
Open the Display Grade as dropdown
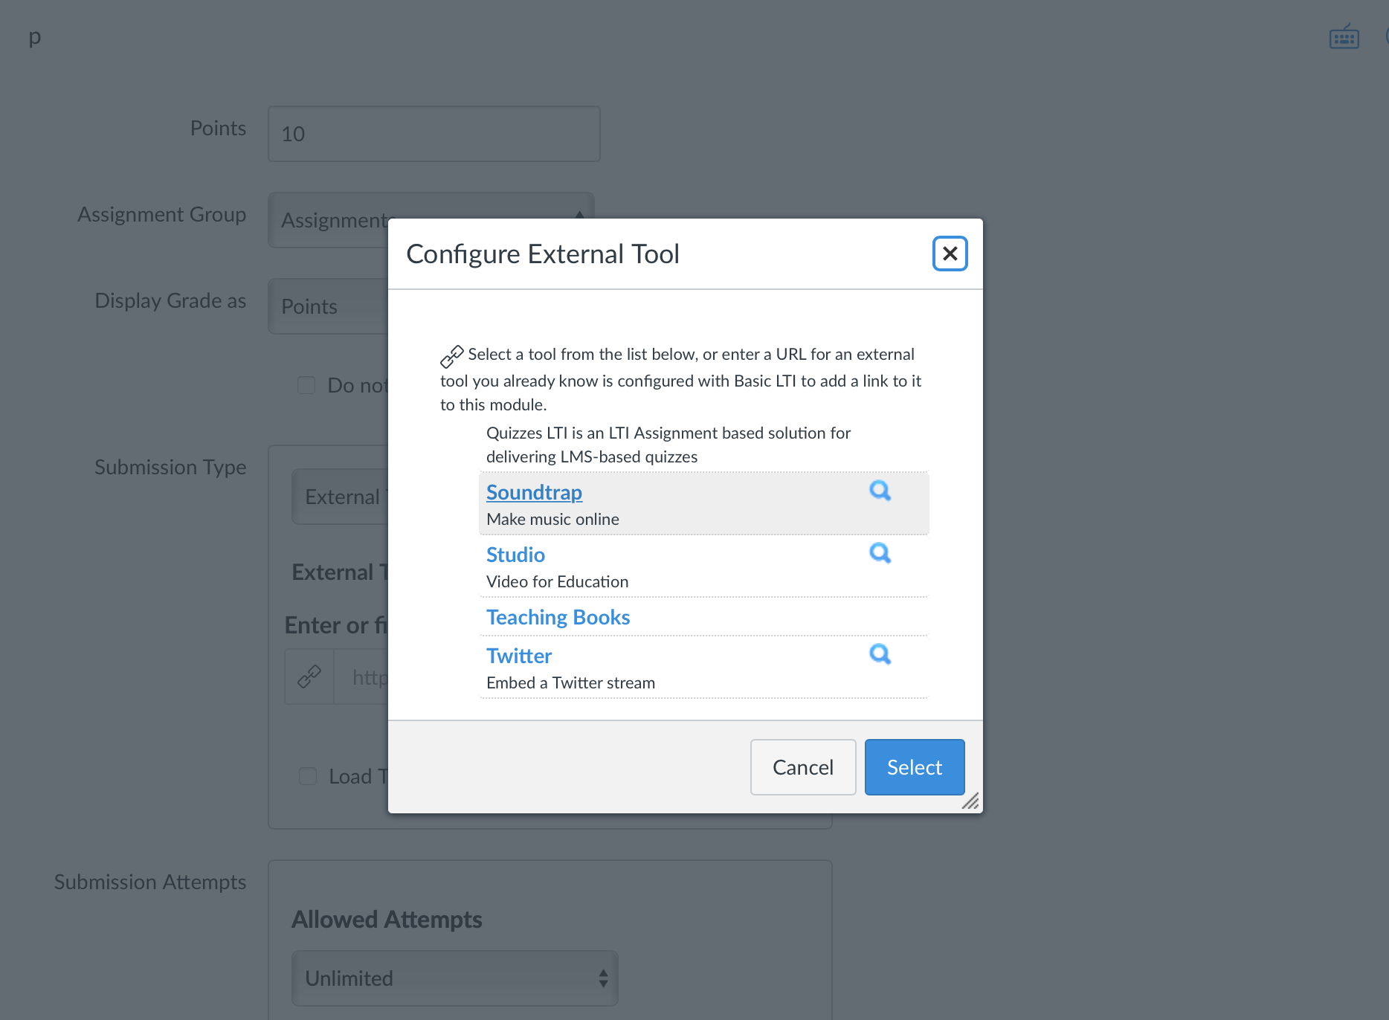328,306
